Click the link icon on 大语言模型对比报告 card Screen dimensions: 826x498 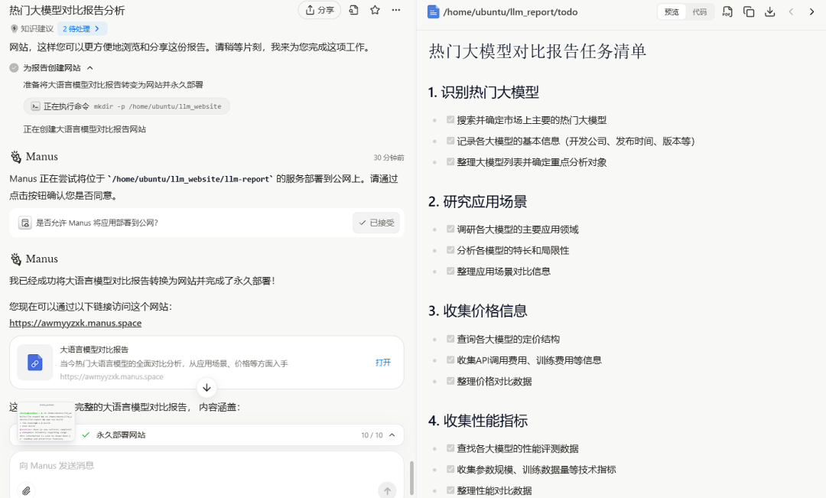click(x=34, y=363)
